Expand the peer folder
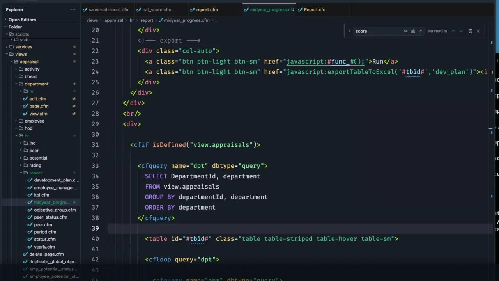 point(34,151)
